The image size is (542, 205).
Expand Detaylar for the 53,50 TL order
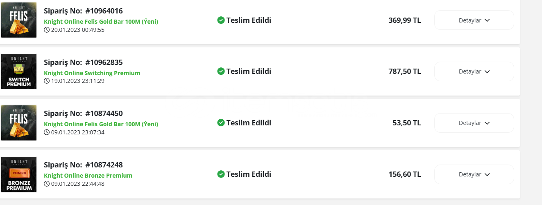(x=474, y=123)
